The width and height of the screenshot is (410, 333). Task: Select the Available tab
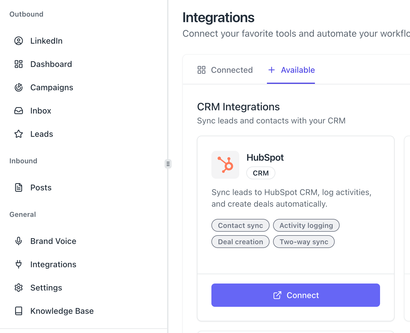291,70
